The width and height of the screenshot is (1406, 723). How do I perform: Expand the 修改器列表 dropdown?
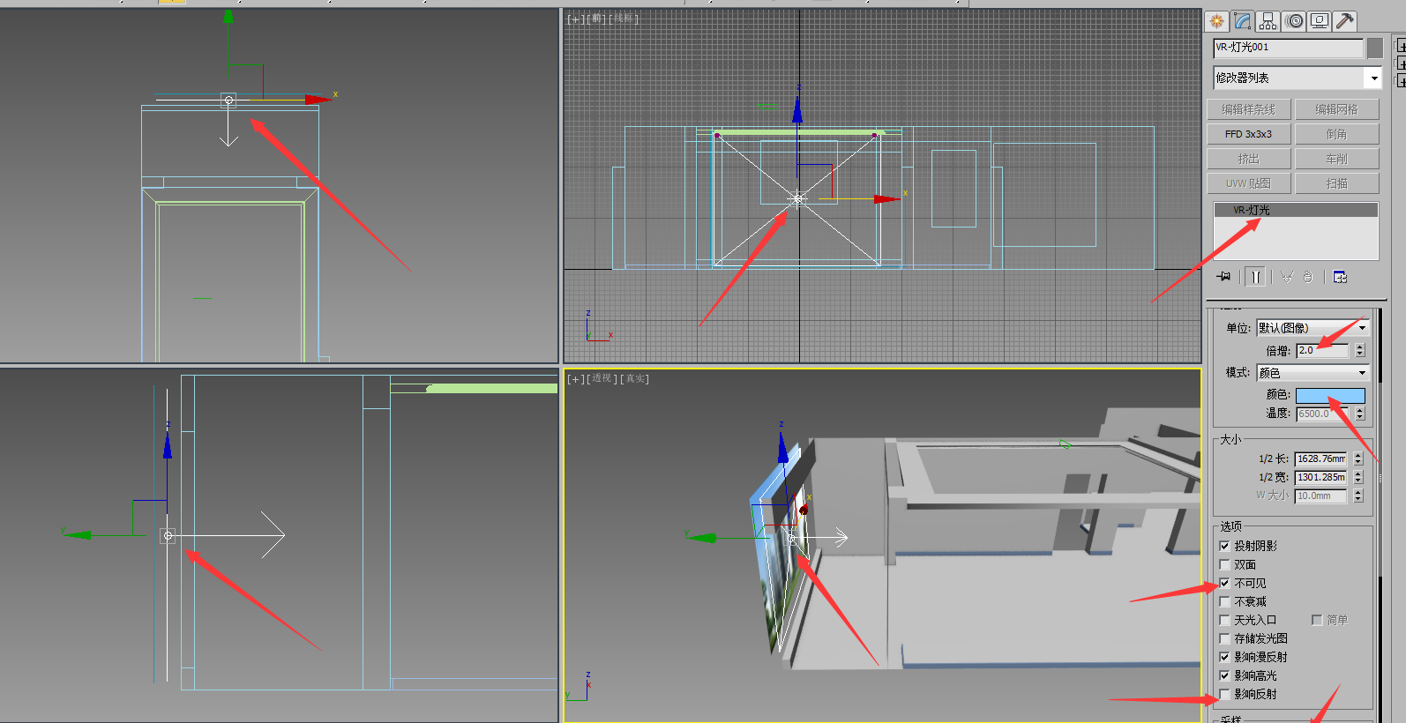click(x=1373, y=78)
